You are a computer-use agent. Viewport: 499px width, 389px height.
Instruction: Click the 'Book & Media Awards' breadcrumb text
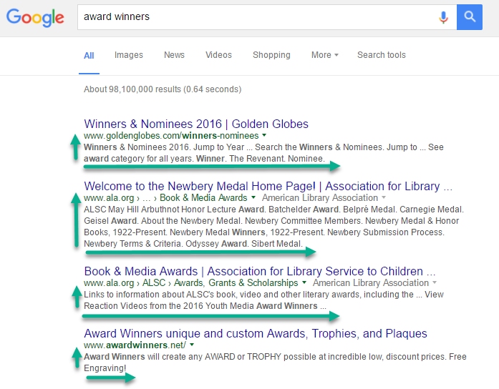[x=203, y=197]
